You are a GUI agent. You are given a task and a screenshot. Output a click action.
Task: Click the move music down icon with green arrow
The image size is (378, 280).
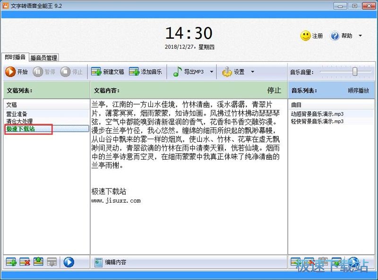point(336,262)
